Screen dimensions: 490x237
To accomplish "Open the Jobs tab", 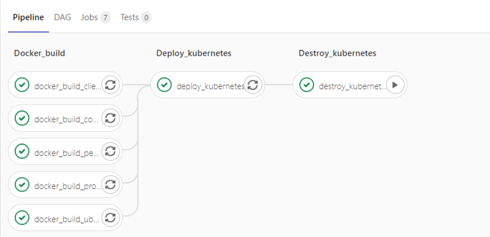I will pos(89,17).
